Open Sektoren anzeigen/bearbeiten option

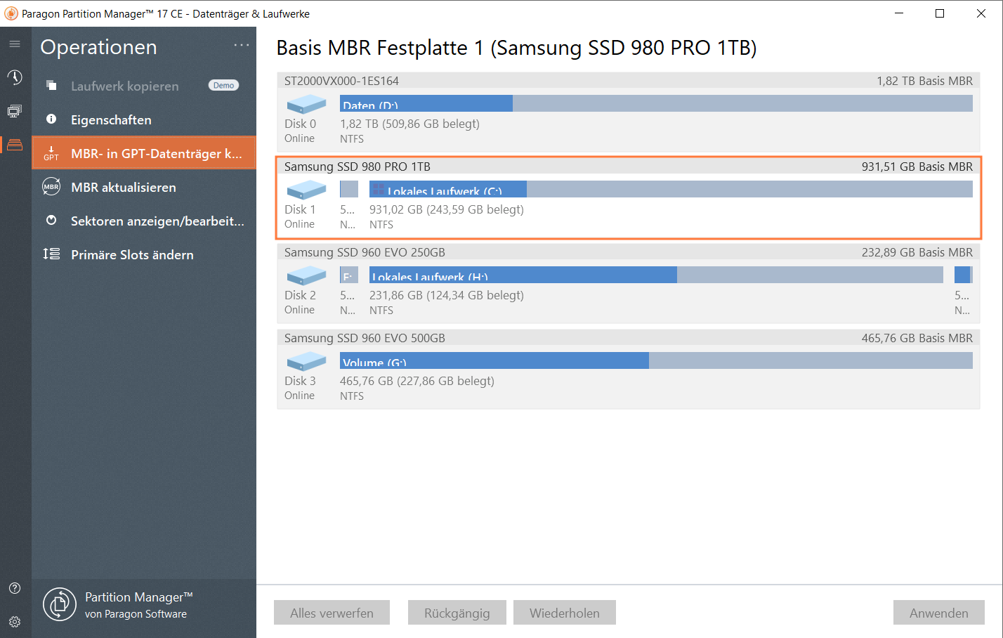click(157, 221)
